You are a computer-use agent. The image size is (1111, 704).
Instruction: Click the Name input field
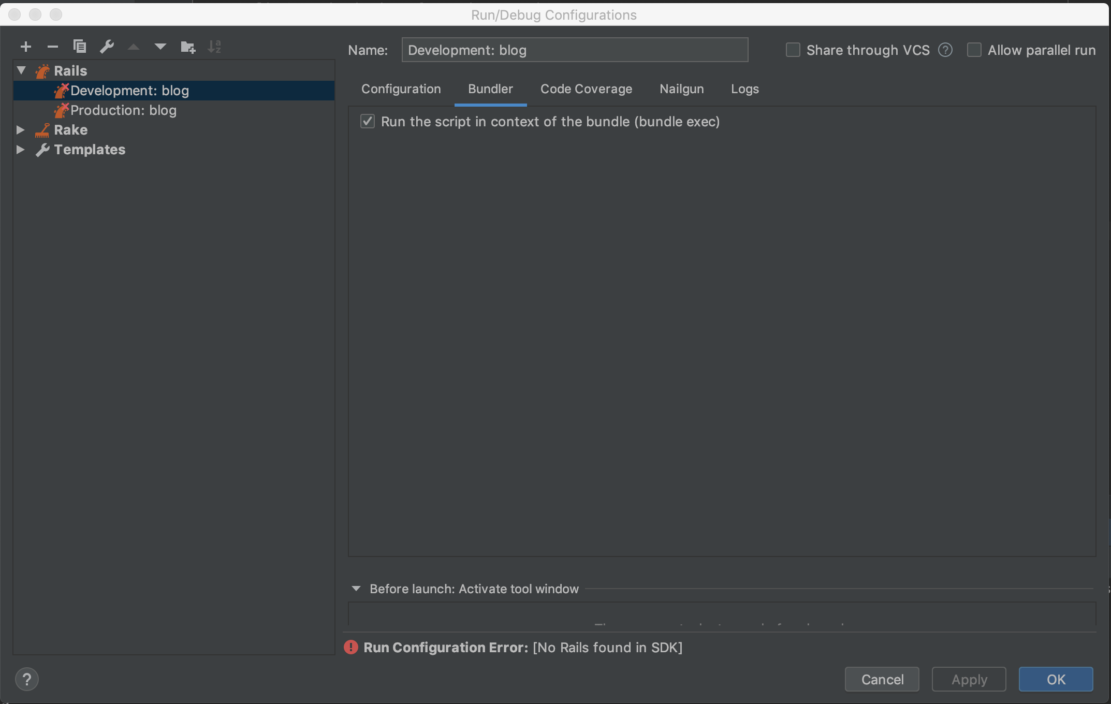point(575,50)
